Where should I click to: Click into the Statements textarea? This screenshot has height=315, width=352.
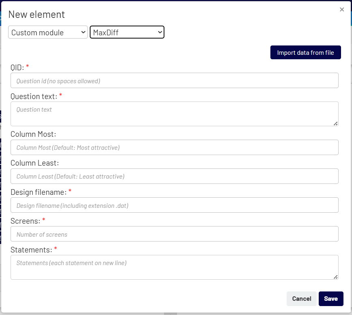pyautogui.click(x=175, y=267)
